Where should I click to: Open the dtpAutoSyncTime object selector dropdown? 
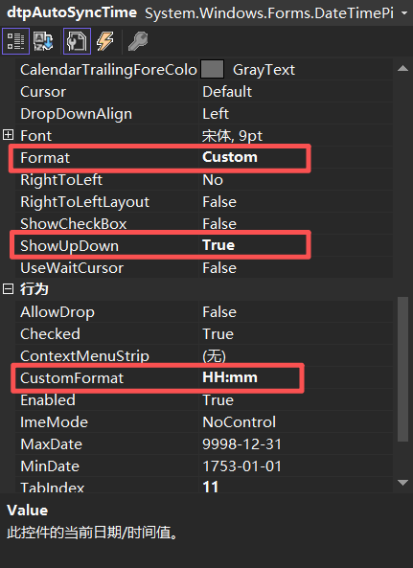[404, 13]
